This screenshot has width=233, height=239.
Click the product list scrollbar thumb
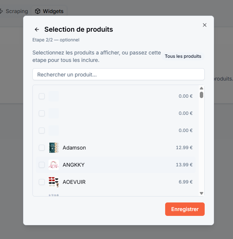[201, 95]
